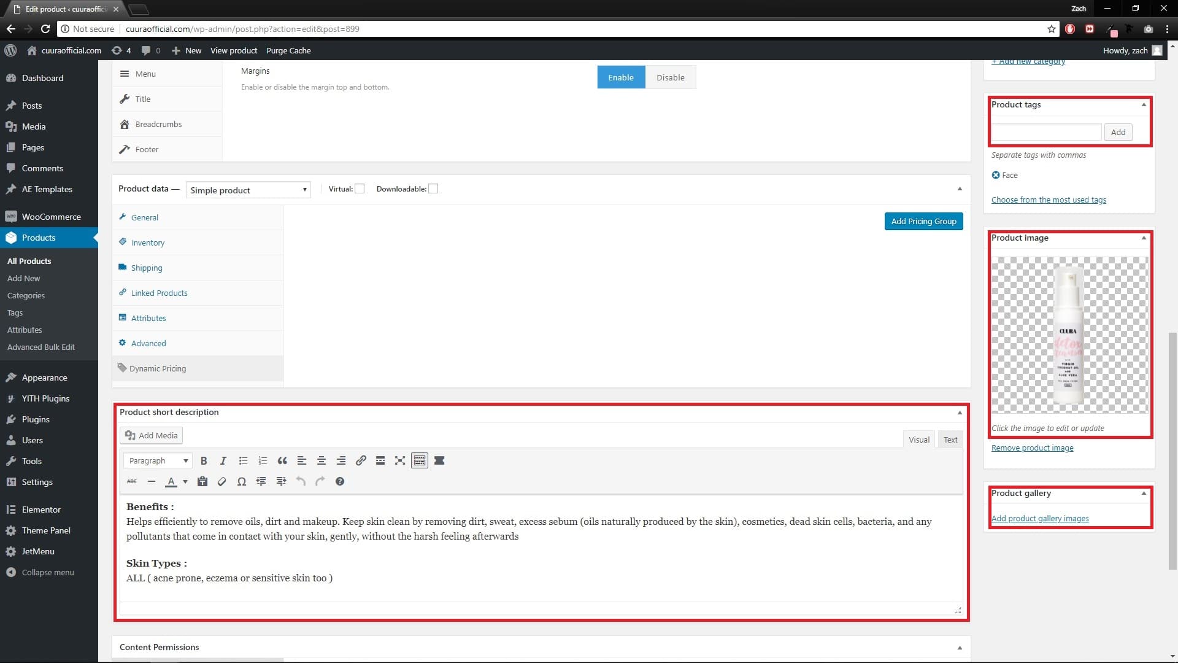Open keyboard shortcuts help icon
Image resolution: width=1178 pixels, height=663 pixels.
click(x=340, y=481)
